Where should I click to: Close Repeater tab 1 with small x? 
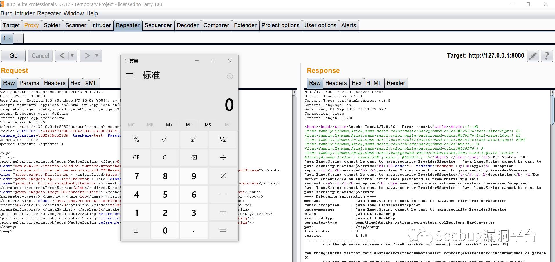pyautogui.click(x=9, y=38)
